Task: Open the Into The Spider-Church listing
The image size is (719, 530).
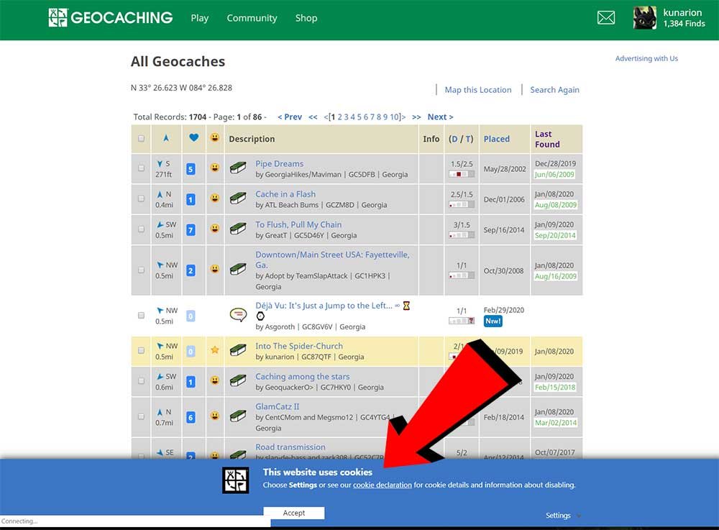Action: pyautogui.click(x=299, y=346)
